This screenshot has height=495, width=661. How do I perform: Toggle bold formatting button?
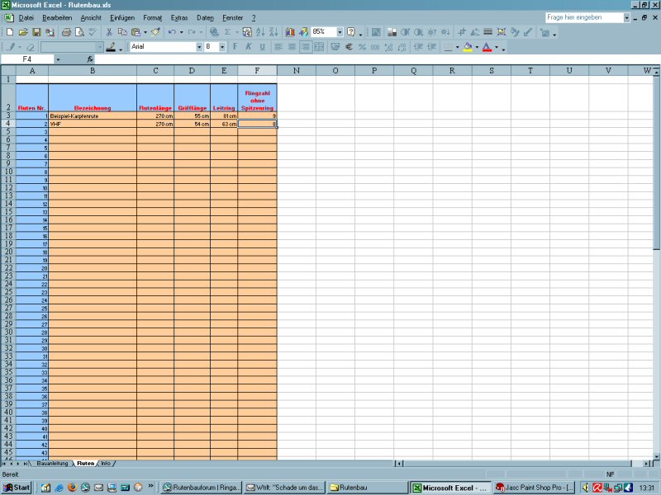tap(235, 47)
